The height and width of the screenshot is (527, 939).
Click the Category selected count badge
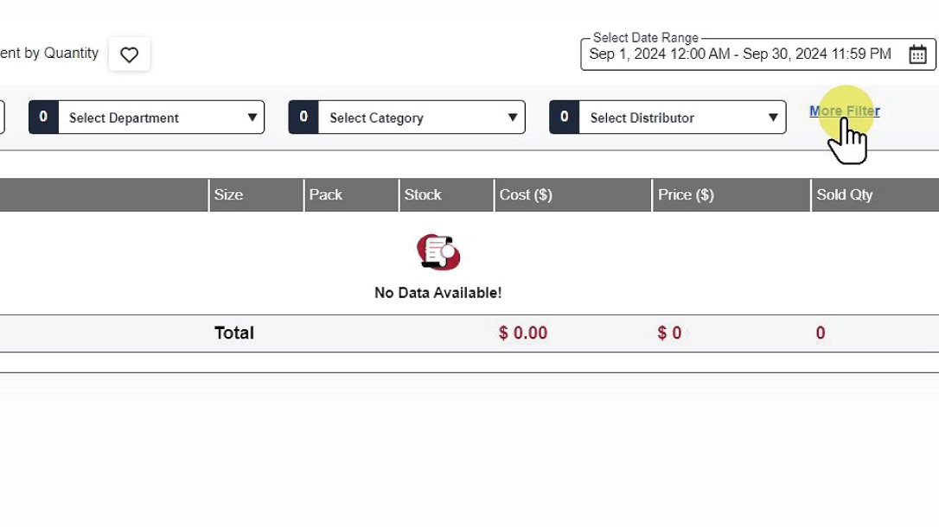(x=303, y=117)
